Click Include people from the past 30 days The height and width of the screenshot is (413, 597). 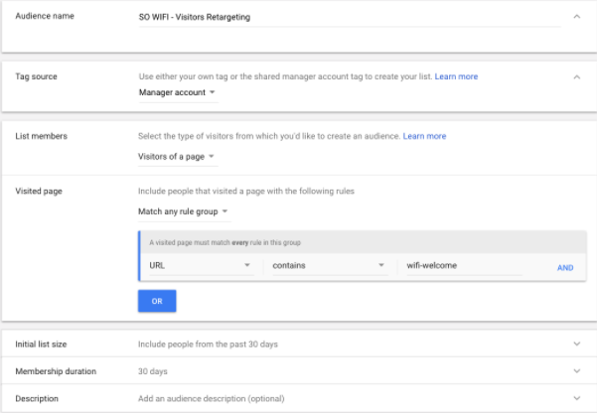[x=208, y=344]
